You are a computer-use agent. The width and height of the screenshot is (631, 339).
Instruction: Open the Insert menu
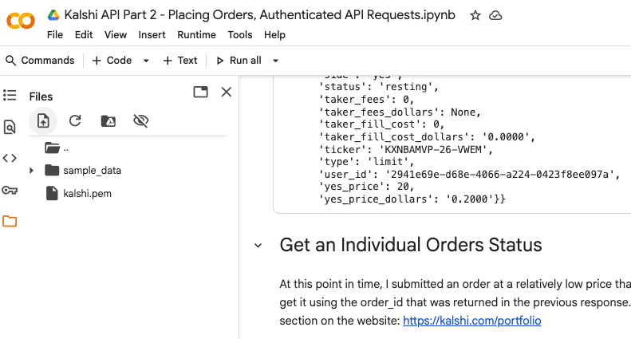click(x=152, y=35)
